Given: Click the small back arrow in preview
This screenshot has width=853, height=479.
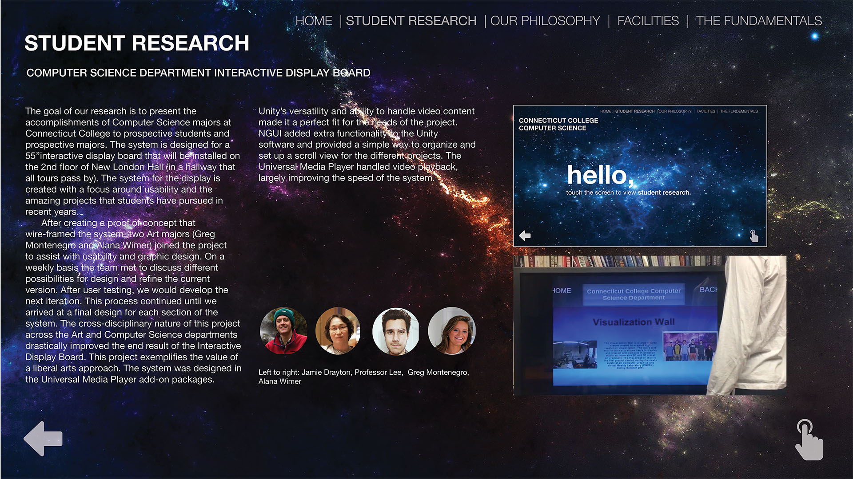Looking at the screenshot, I should [x=525, y=236].
